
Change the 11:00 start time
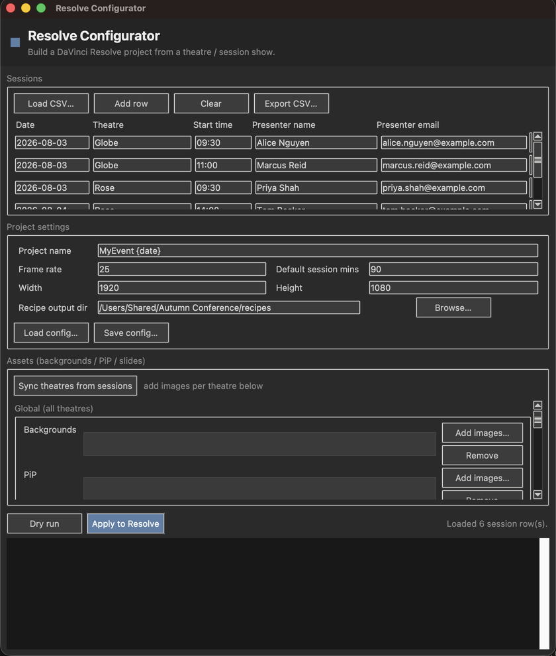click(223, 165)
